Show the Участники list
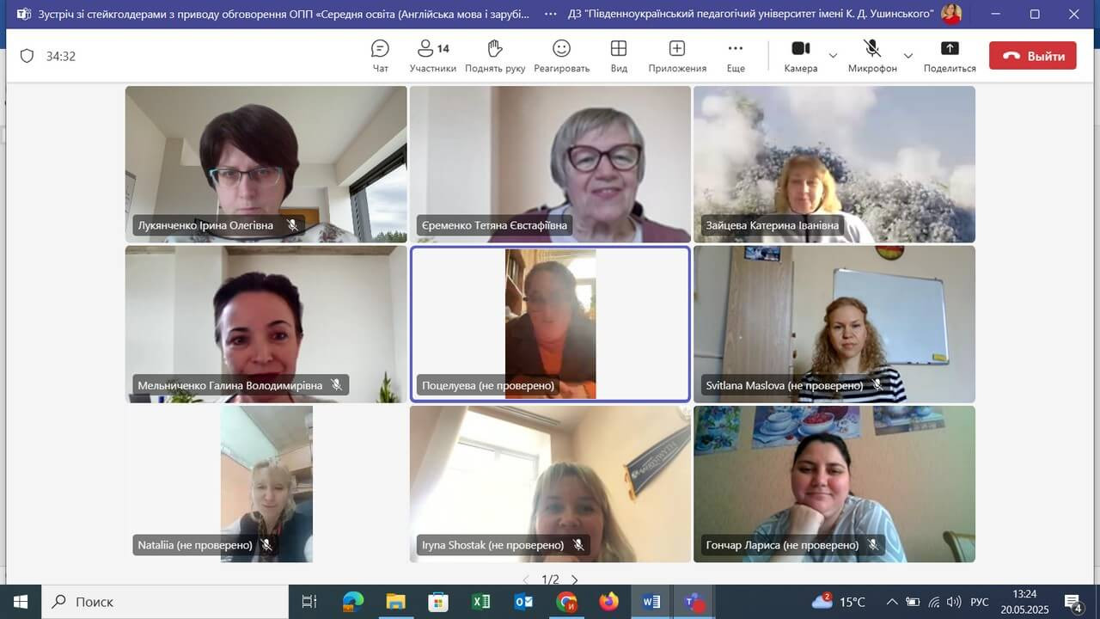This screenshot has width=1100, height=619. point(432,56)
